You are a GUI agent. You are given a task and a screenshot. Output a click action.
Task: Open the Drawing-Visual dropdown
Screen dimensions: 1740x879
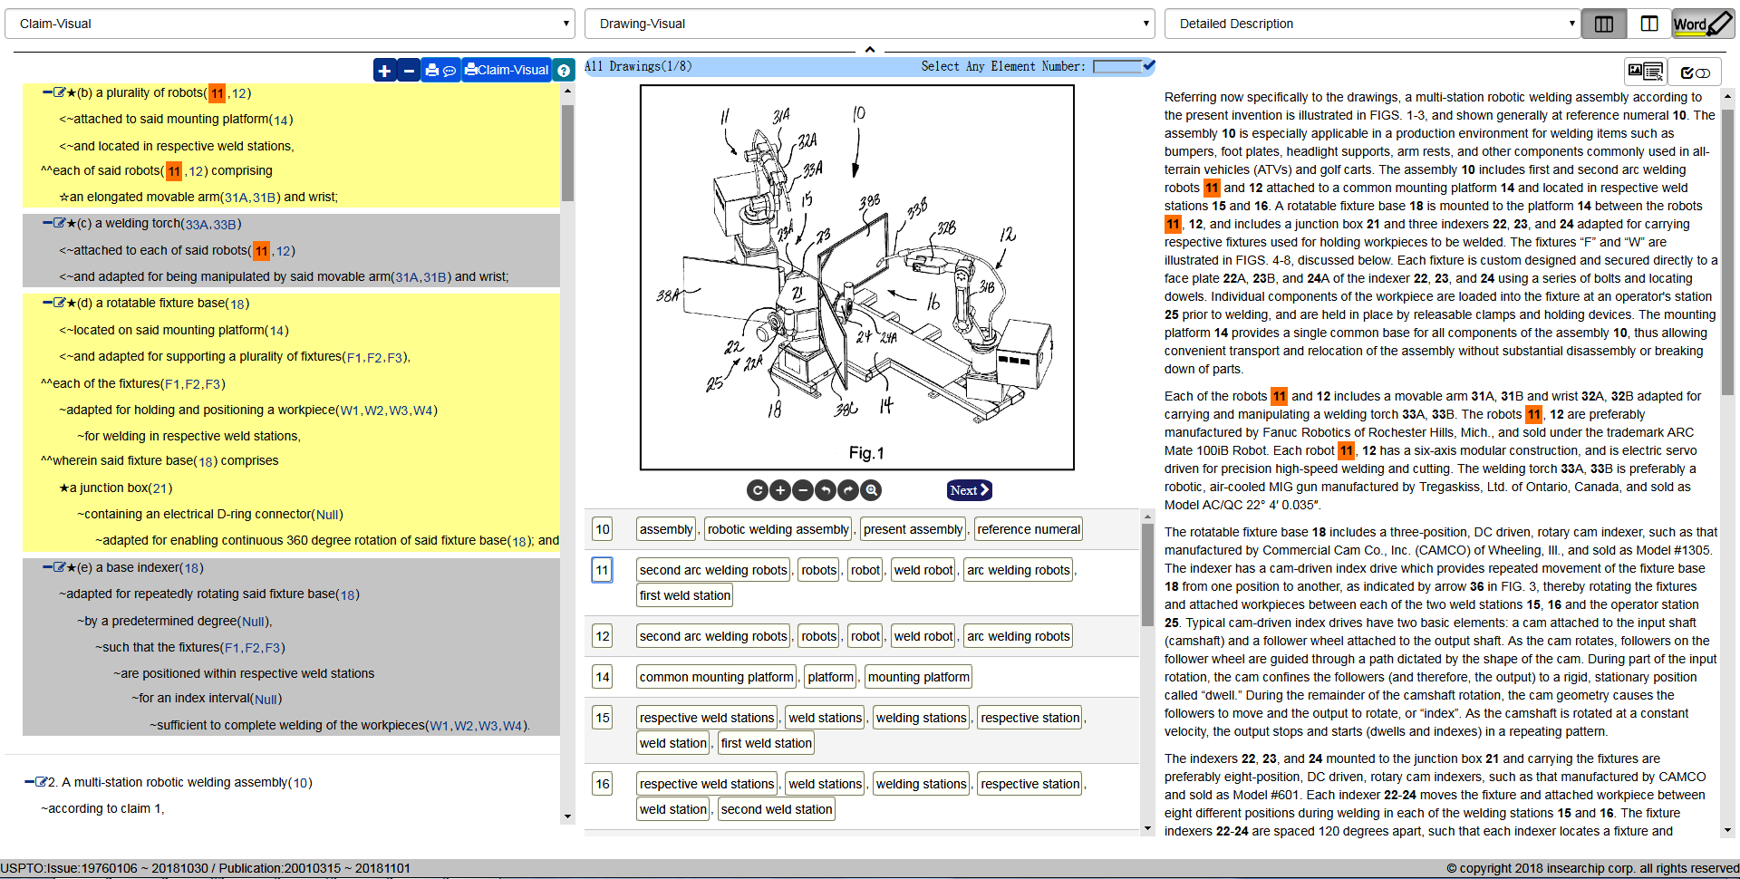point(870,24)
